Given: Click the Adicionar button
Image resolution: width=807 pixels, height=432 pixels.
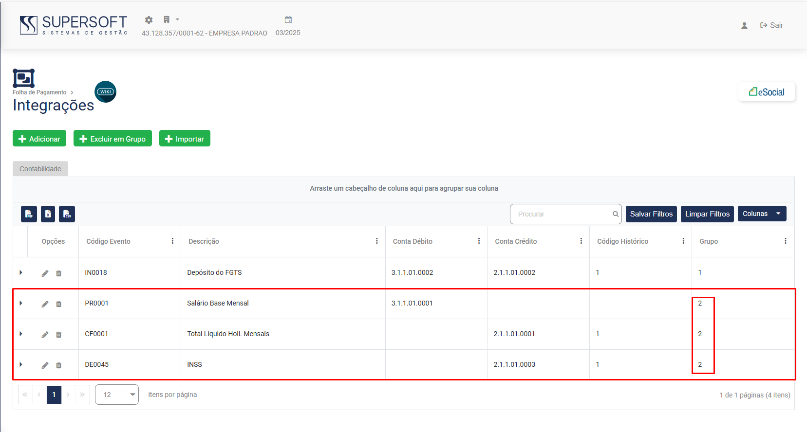Looking at the screenshot, I should 39,139.
